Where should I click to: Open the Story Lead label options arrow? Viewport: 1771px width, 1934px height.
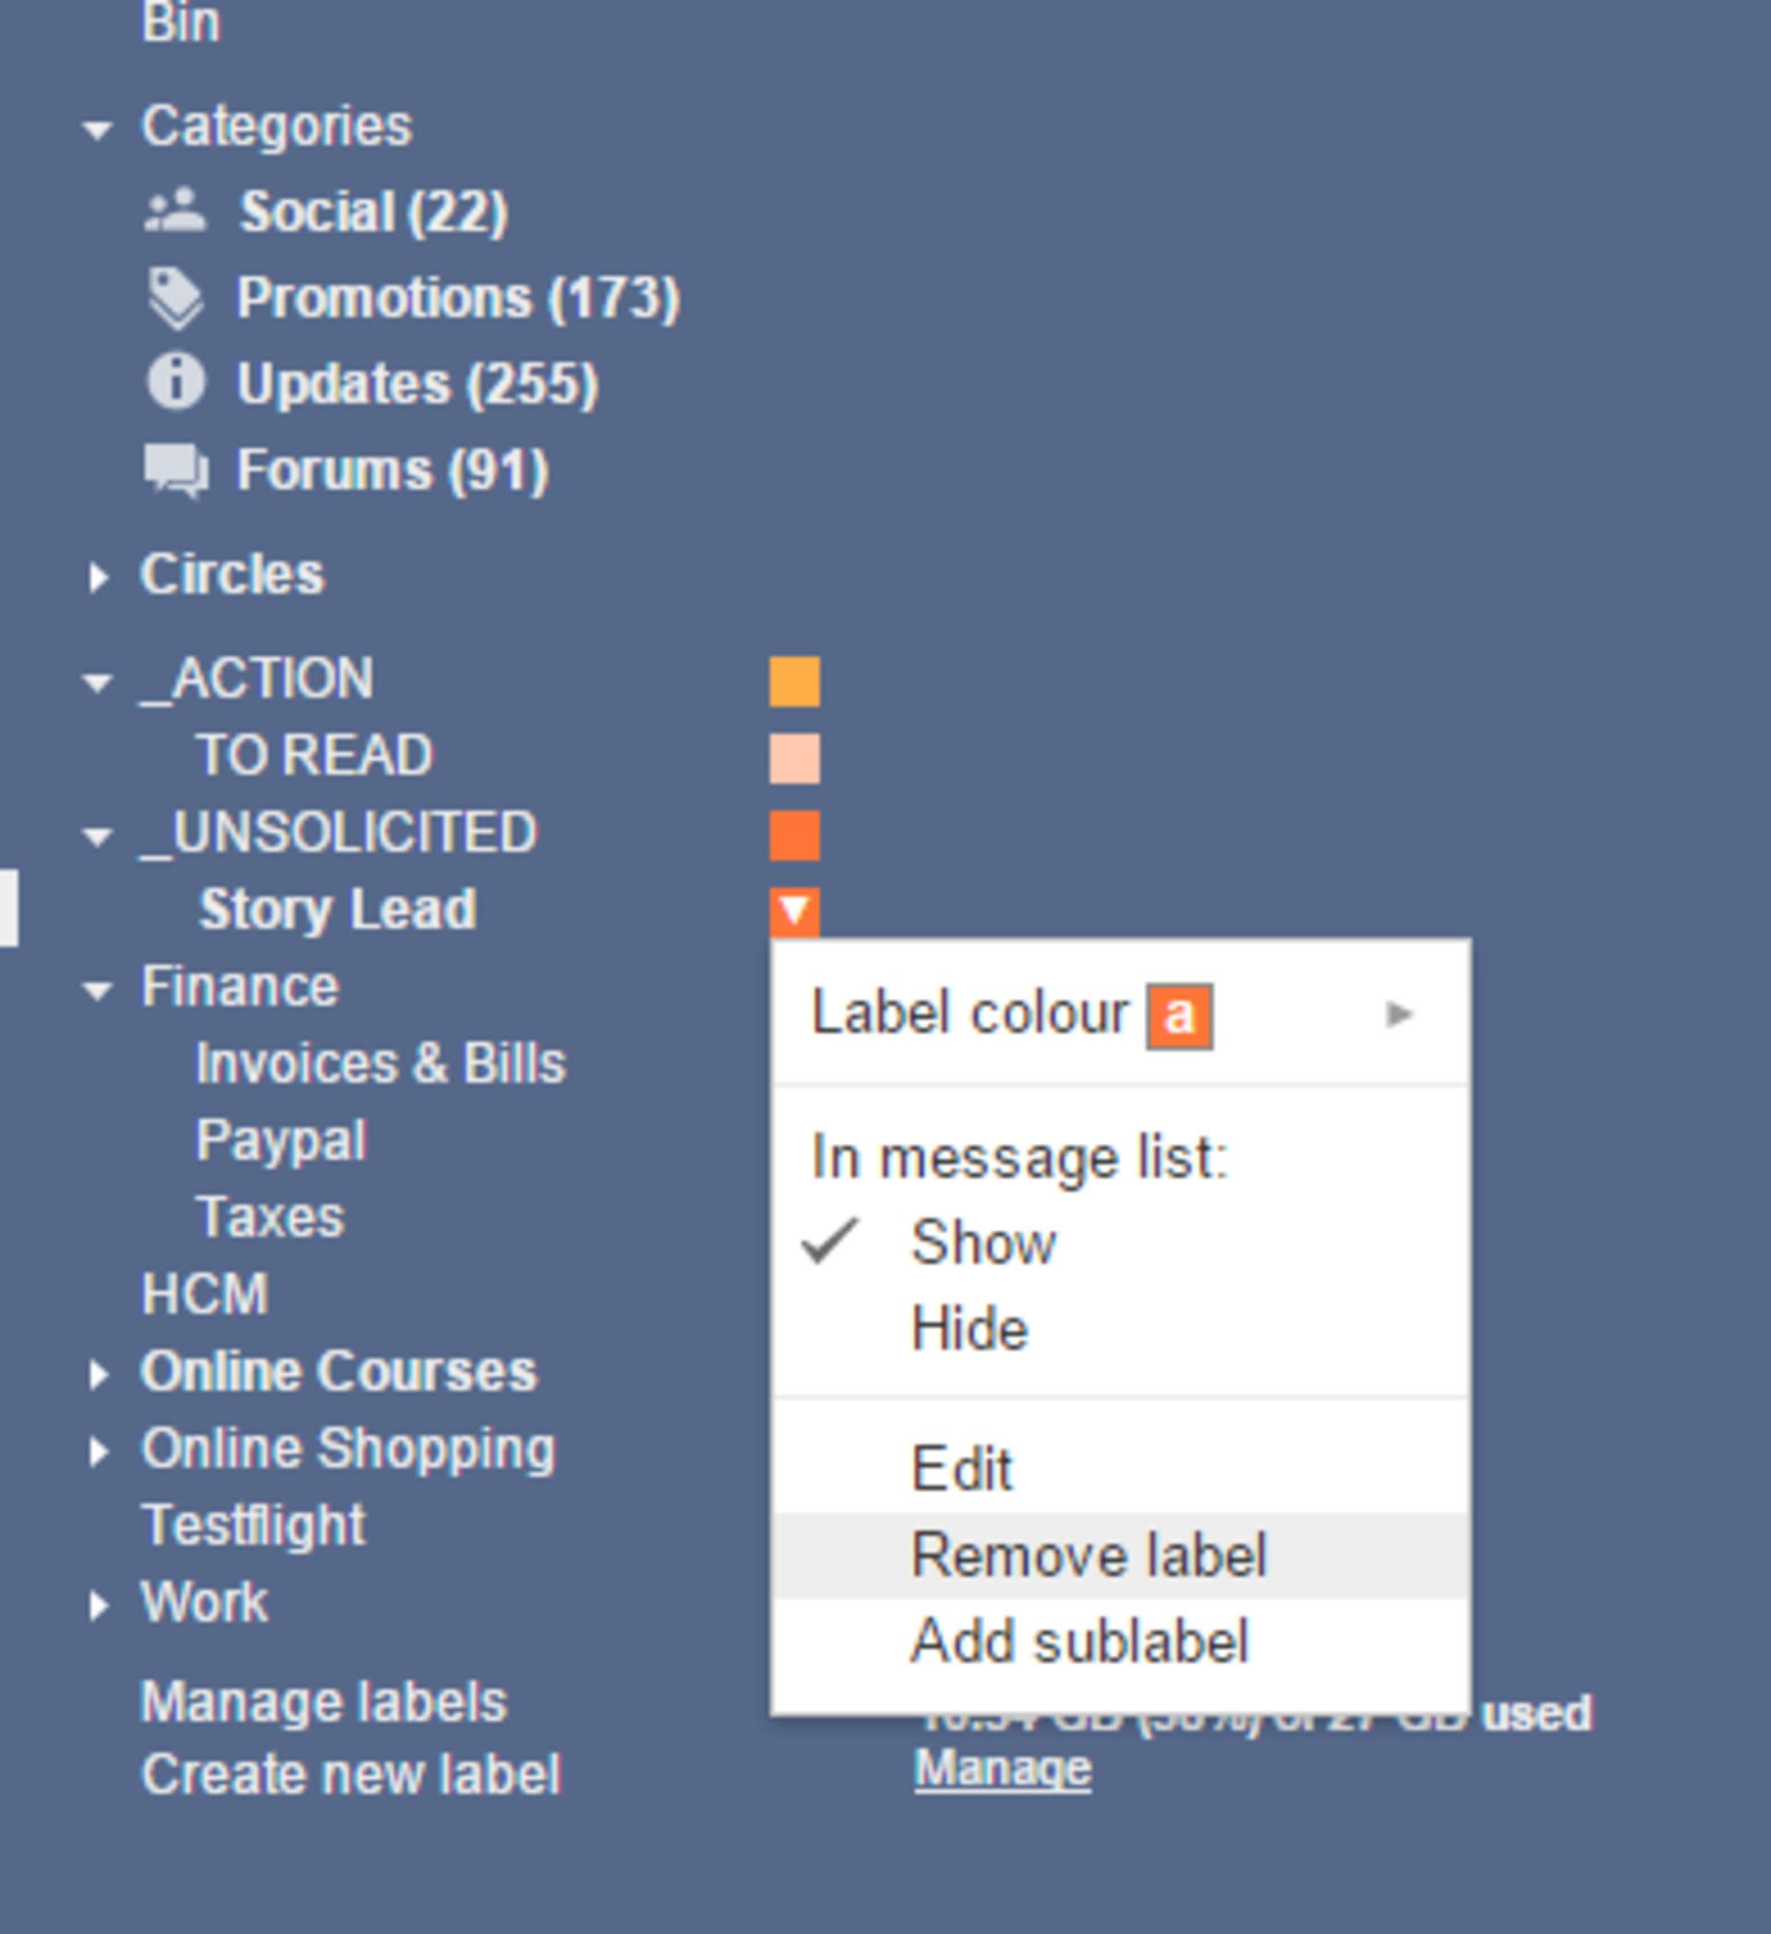click(x=796, y=909)
